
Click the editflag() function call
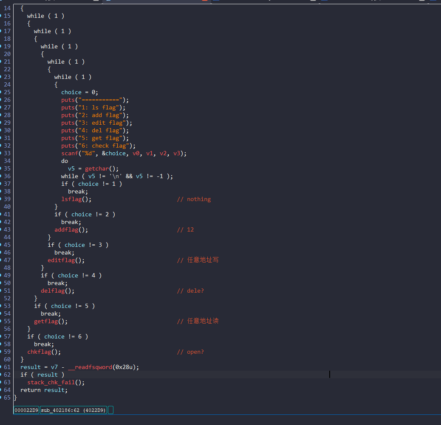coord(66,260)
